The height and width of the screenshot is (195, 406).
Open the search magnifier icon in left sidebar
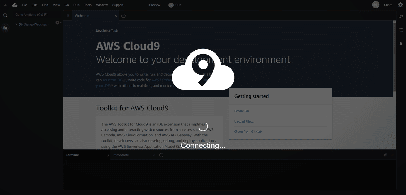(5, 15)
